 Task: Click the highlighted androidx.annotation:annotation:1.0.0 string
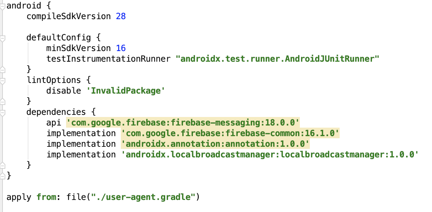[x=216, y=144]
